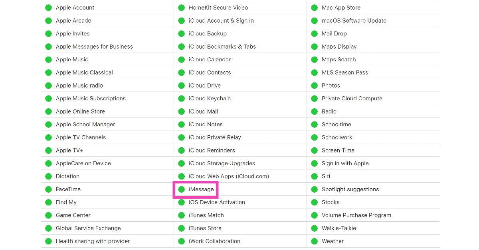Image resolution: width=479 pixels, height=250 pixels.
Task: Click the status dot next to Stocks
Action: coord(314,202)
